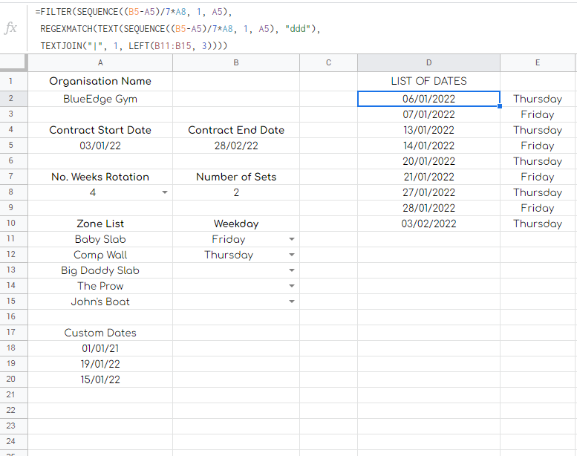Select the 13/01/2022 date cell

pyautogui.click(x=428, y=130)
